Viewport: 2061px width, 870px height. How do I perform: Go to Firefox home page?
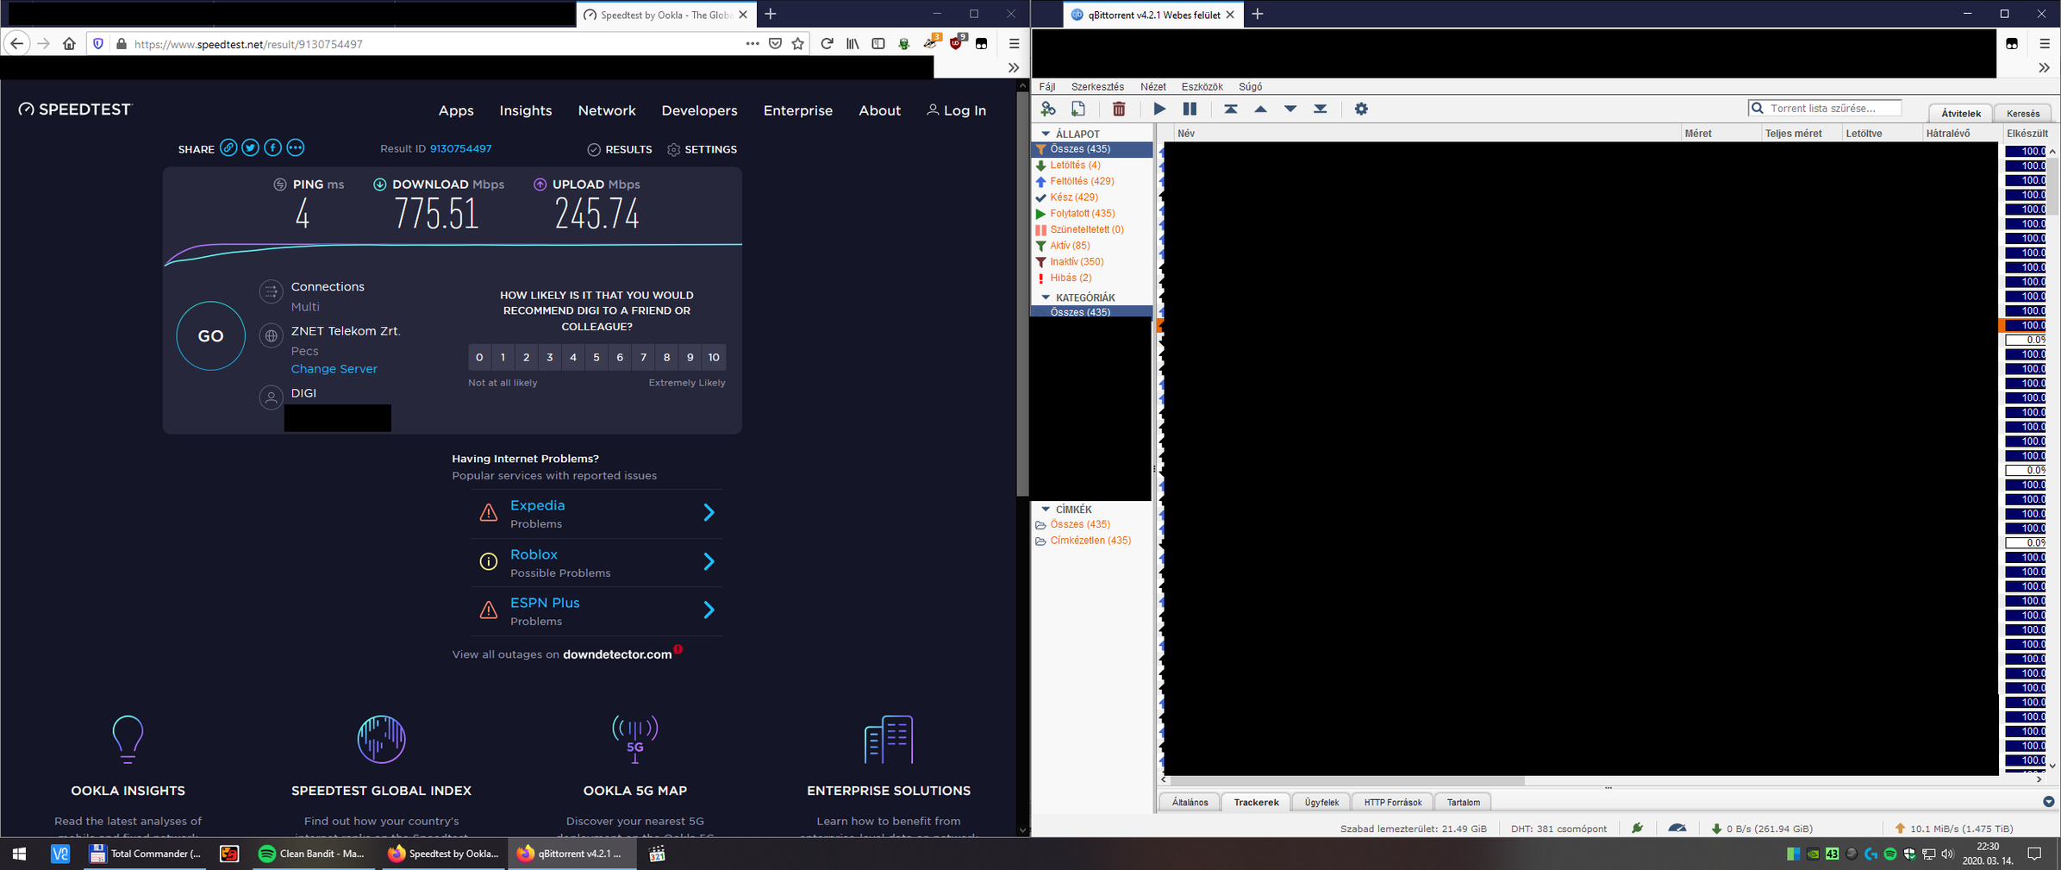click(69, 44)
